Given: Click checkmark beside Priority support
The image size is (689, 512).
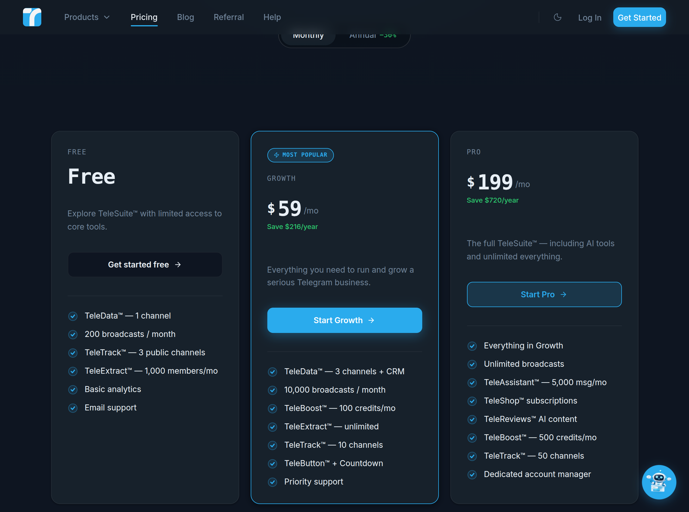Looking at the screenshot, I should (273, 482).
